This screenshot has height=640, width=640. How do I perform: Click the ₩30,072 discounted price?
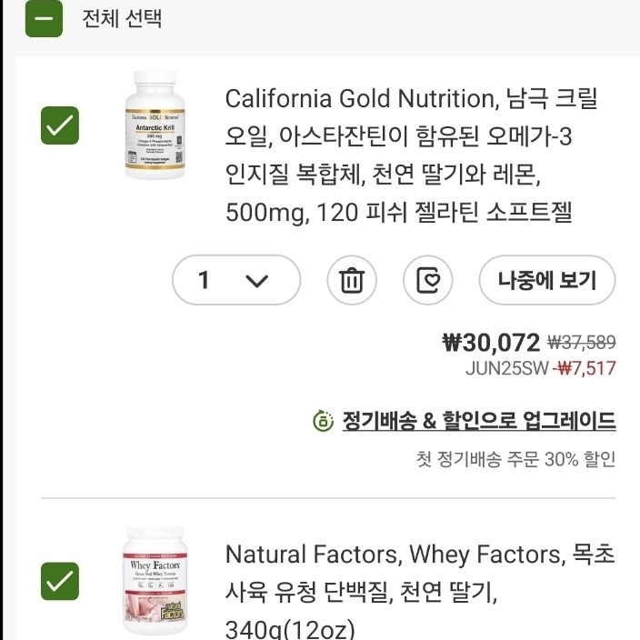point(491,343)
